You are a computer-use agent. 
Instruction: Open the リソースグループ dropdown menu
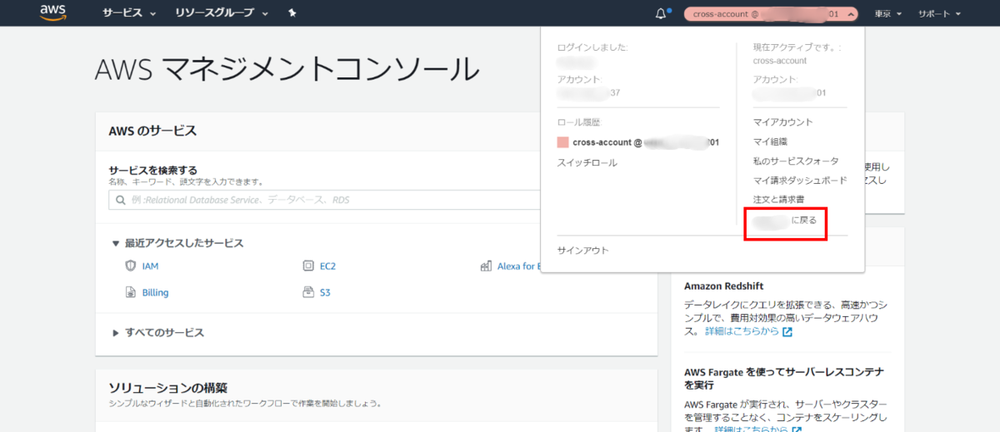[222, 13]
